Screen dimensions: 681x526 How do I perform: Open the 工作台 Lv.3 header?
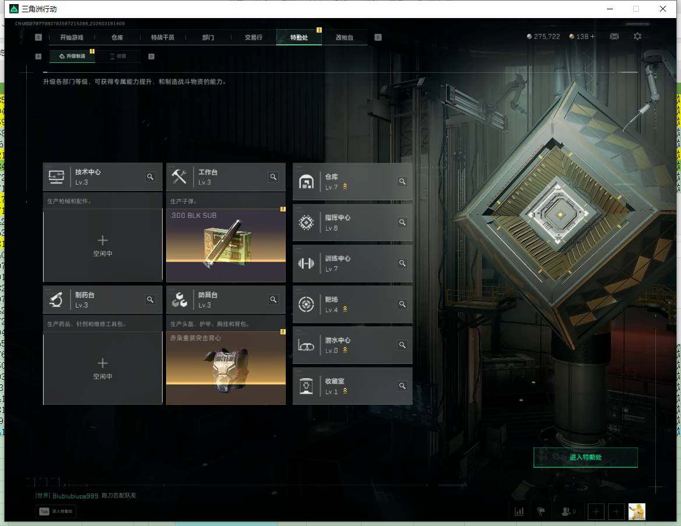pyautogui.click(x=226, y=176)
